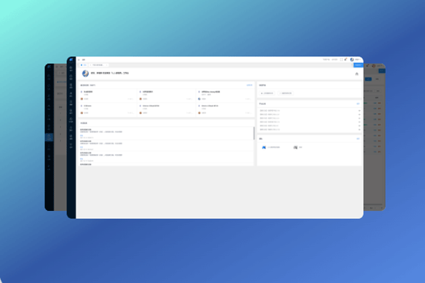Click the second quick action button in right panel
The height and width of the screenshot is (283, 425).
point(286,93)
